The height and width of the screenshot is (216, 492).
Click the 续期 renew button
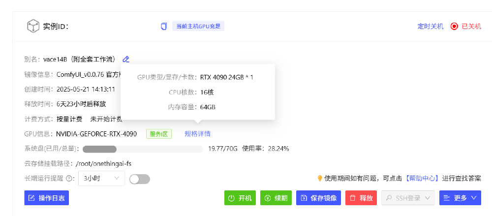pos(276,198)
